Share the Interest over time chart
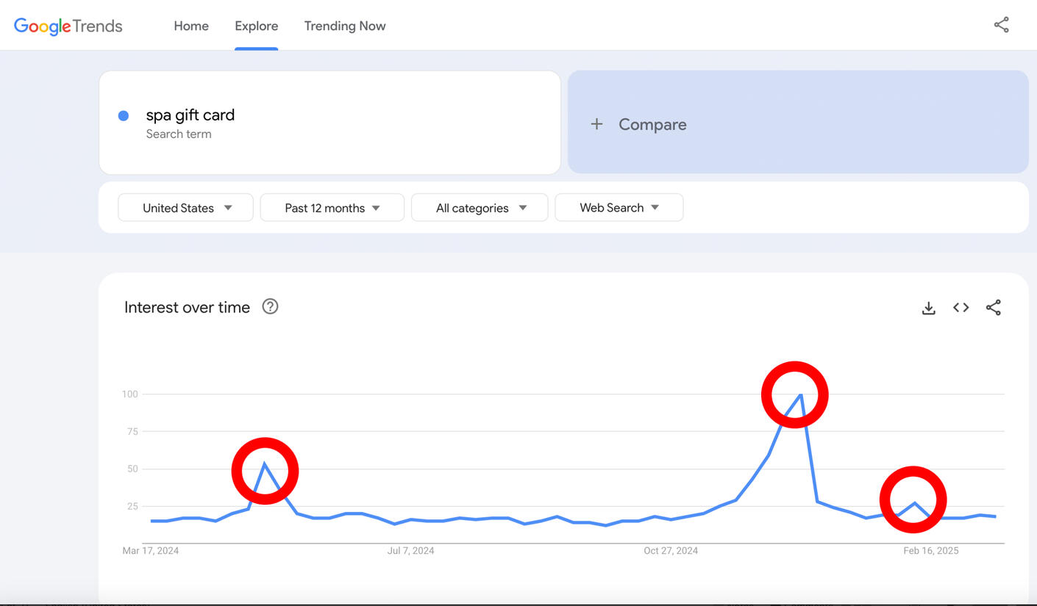The width and height of the screenshot is (1037, 606). pyautogui.click(x=993, y=308)
